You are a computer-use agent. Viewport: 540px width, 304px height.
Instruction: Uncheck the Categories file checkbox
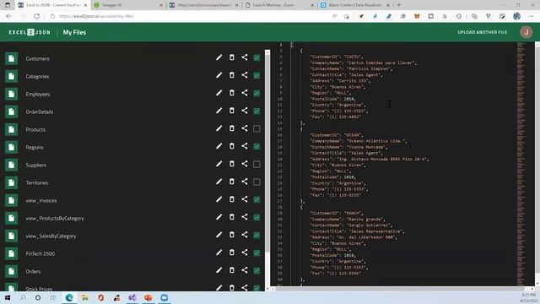[x=256, y=75]
